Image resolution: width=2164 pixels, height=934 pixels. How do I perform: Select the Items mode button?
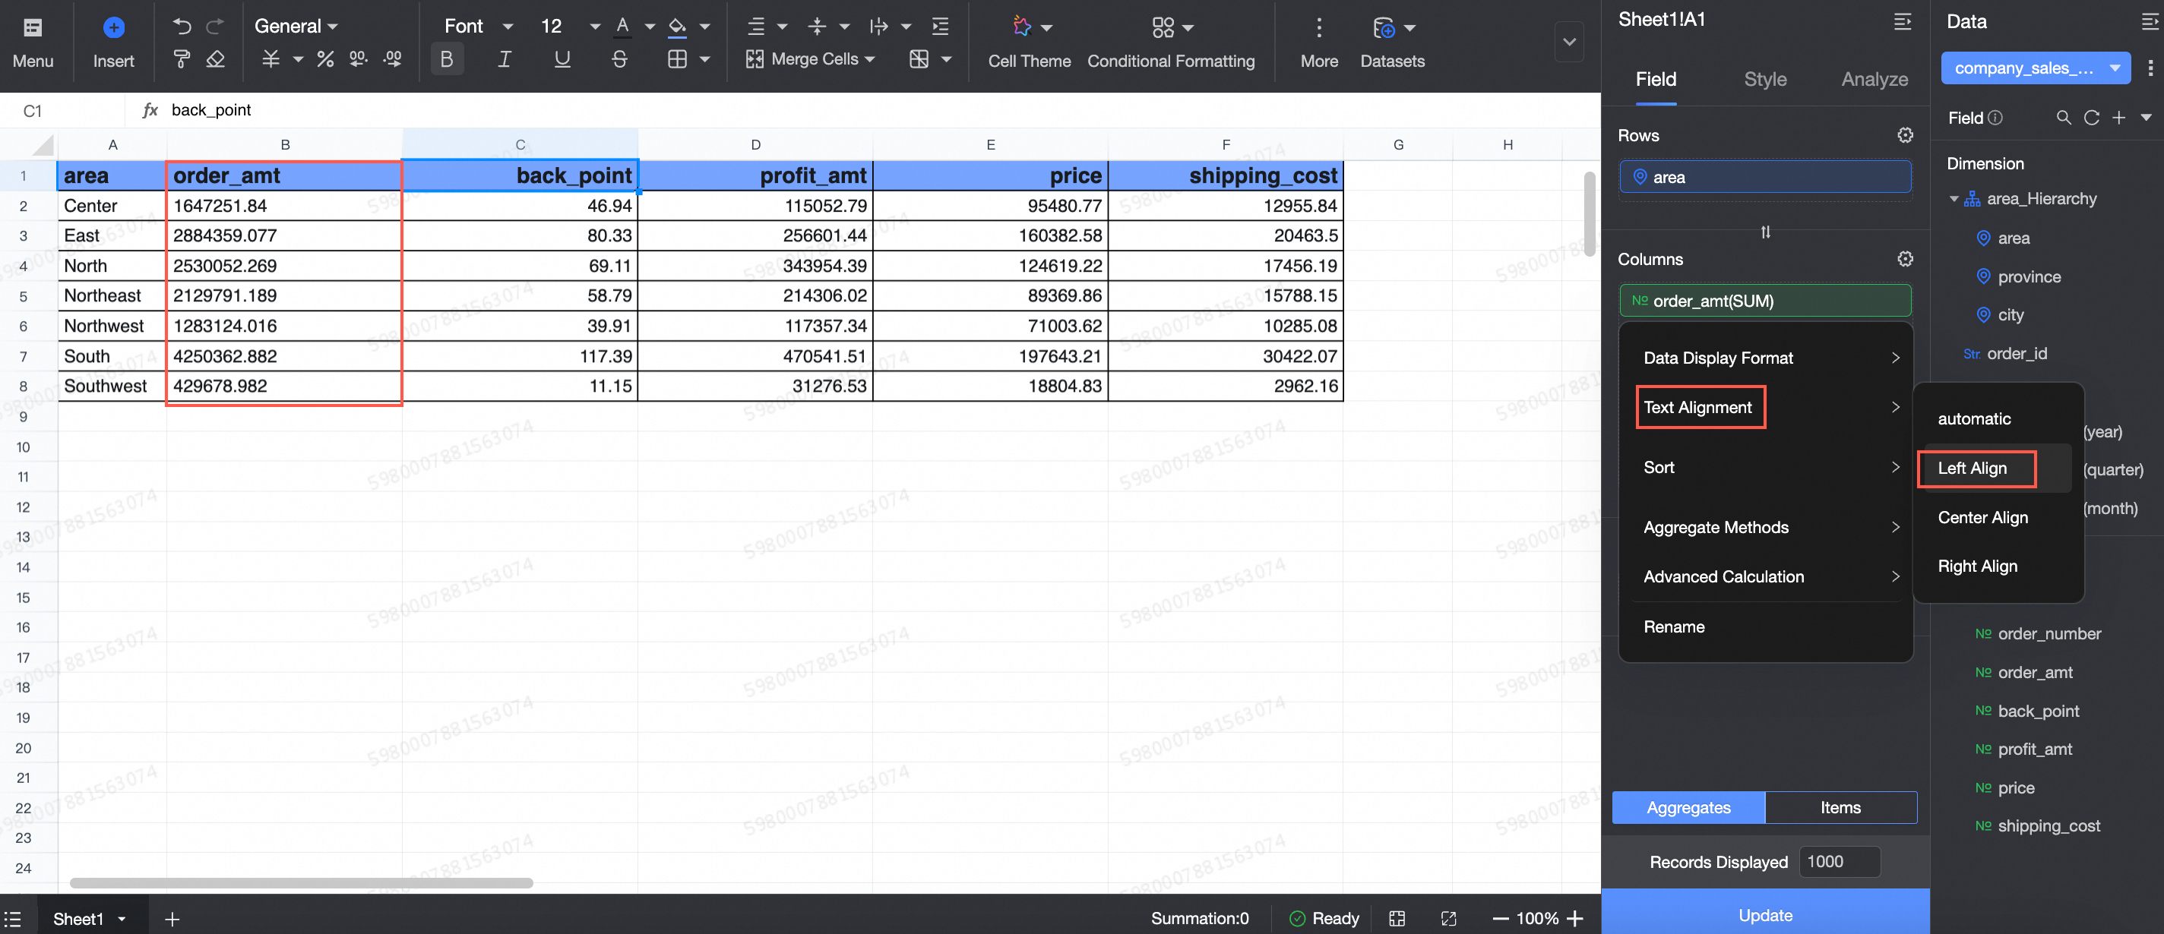(1840, 807)
